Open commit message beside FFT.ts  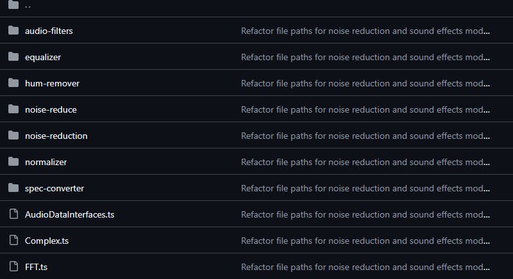click(x=365, y=267)
